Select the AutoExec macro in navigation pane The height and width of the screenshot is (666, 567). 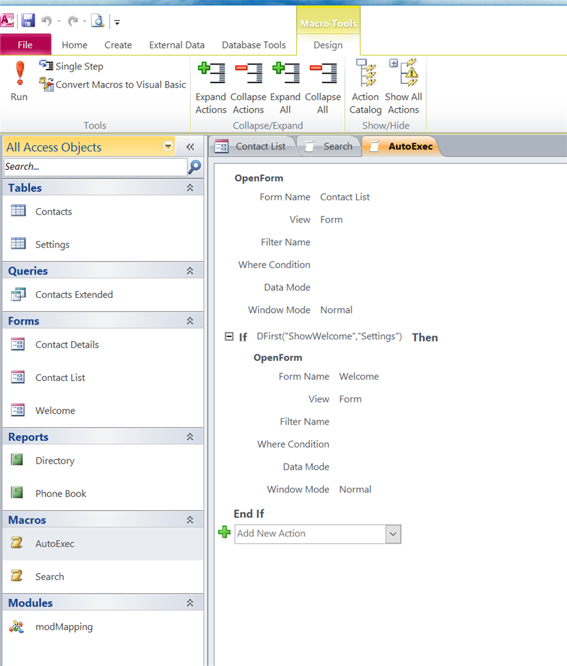coord(103,544)
